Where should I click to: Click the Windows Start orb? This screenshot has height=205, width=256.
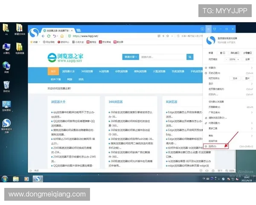coord(5,179)
